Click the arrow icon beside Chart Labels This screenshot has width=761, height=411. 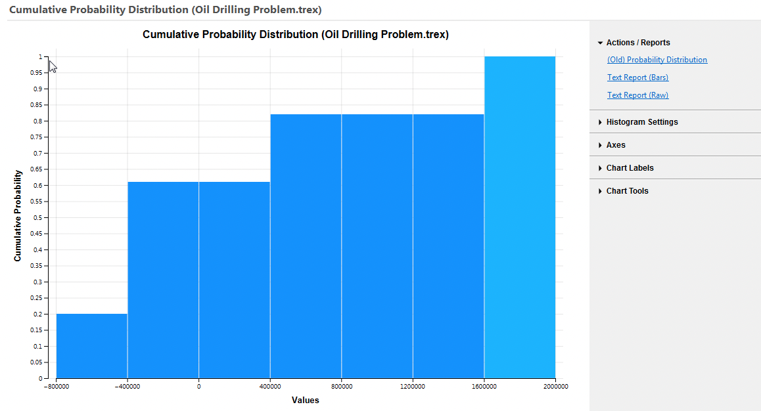599,167
